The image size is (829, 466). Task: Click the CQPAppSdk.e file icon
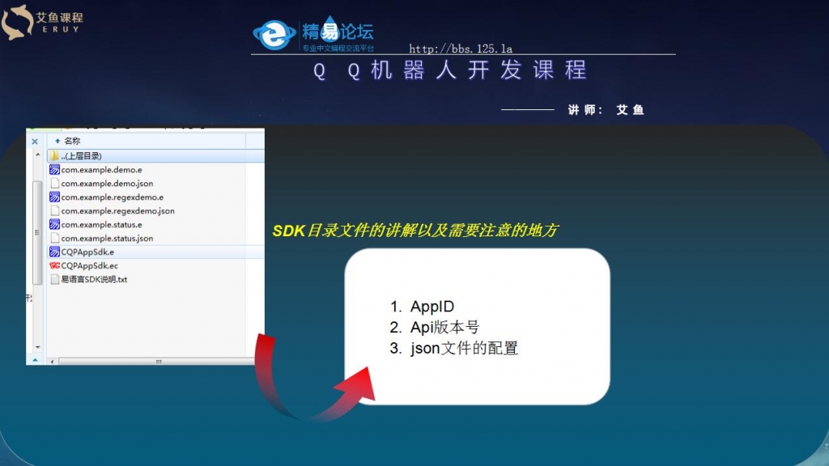point(54,252)
